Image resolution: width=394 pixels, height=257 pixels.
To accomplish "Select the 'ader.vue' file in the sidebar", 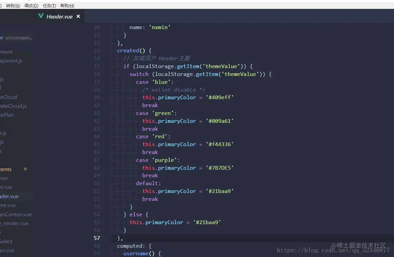I will (x=9, y=196).
